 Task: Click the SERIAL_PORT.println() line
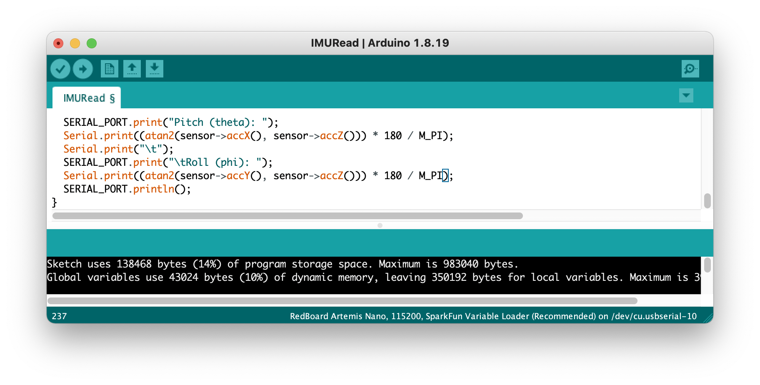(x=127, y=189)
